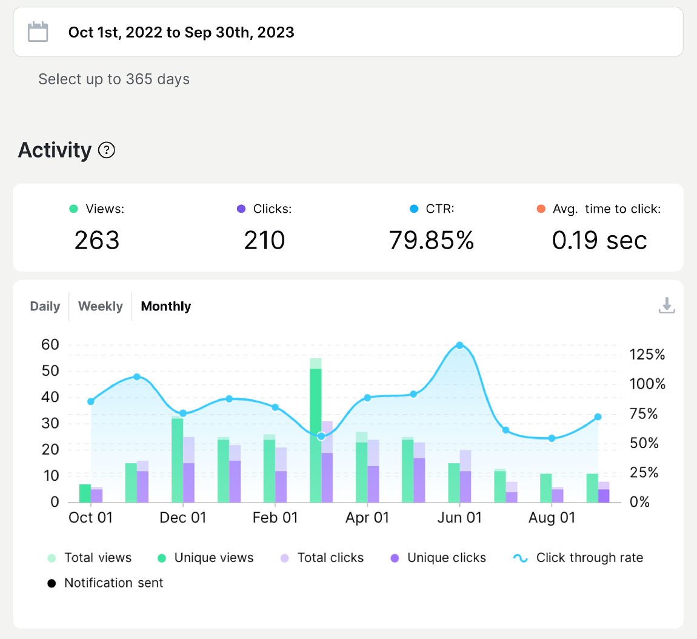Click the CTR data point at Aug 01
Image resolution: width=697 pixels, height=639 pixels.
pyautogui.click(x=552, y=438)
